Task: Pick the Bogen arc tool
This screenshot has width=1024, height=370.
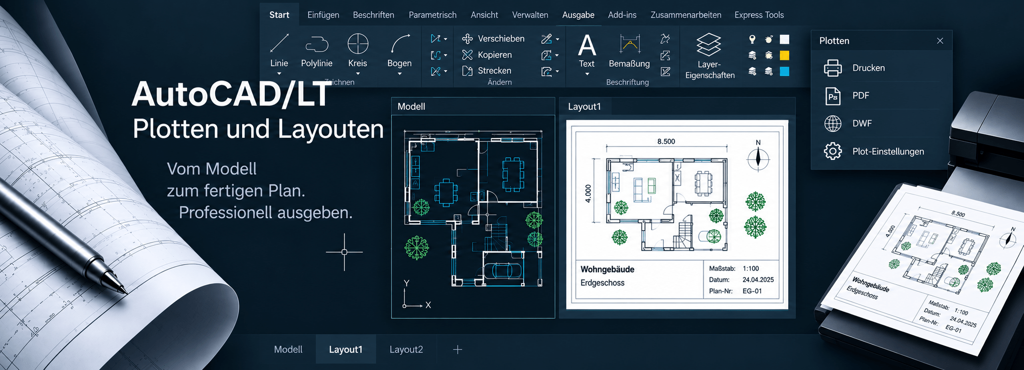Action: click(x=399, y=50)
